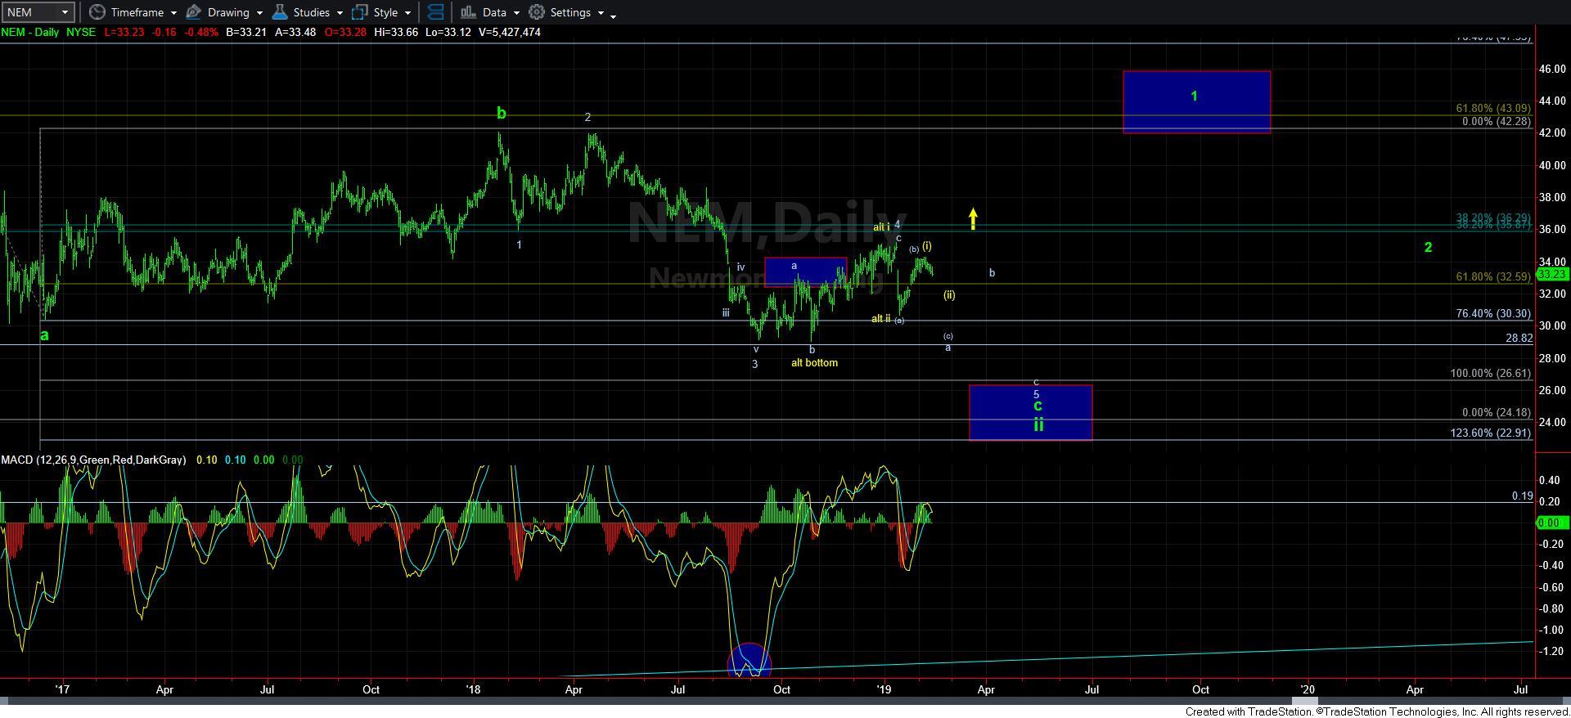The width and height of the screenshot is (1571, 718).
Task: Click the 'NEM - Daily NYSE' chart title
Action: 48,33
